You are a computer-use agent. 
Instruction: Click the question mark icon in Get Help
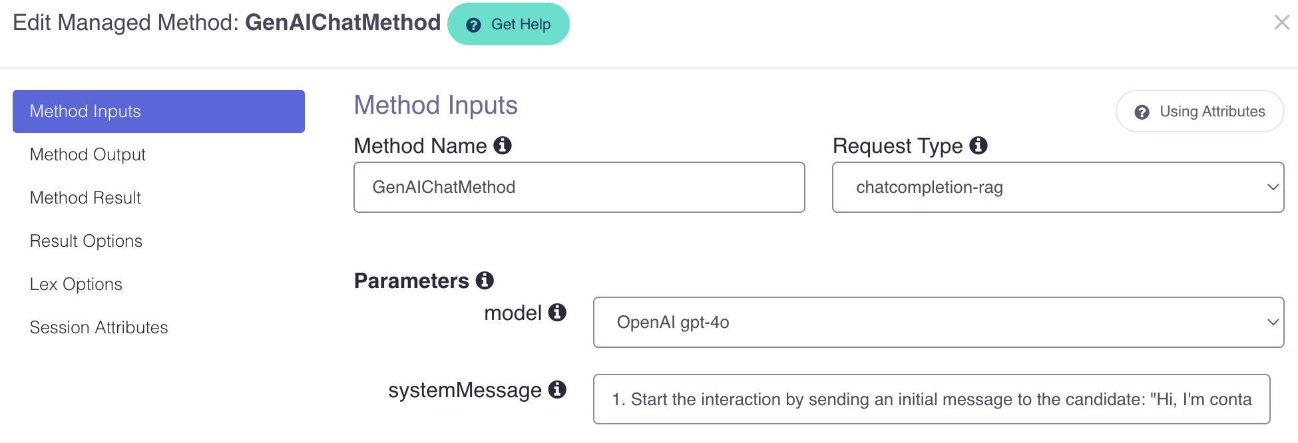coord(474,25)
